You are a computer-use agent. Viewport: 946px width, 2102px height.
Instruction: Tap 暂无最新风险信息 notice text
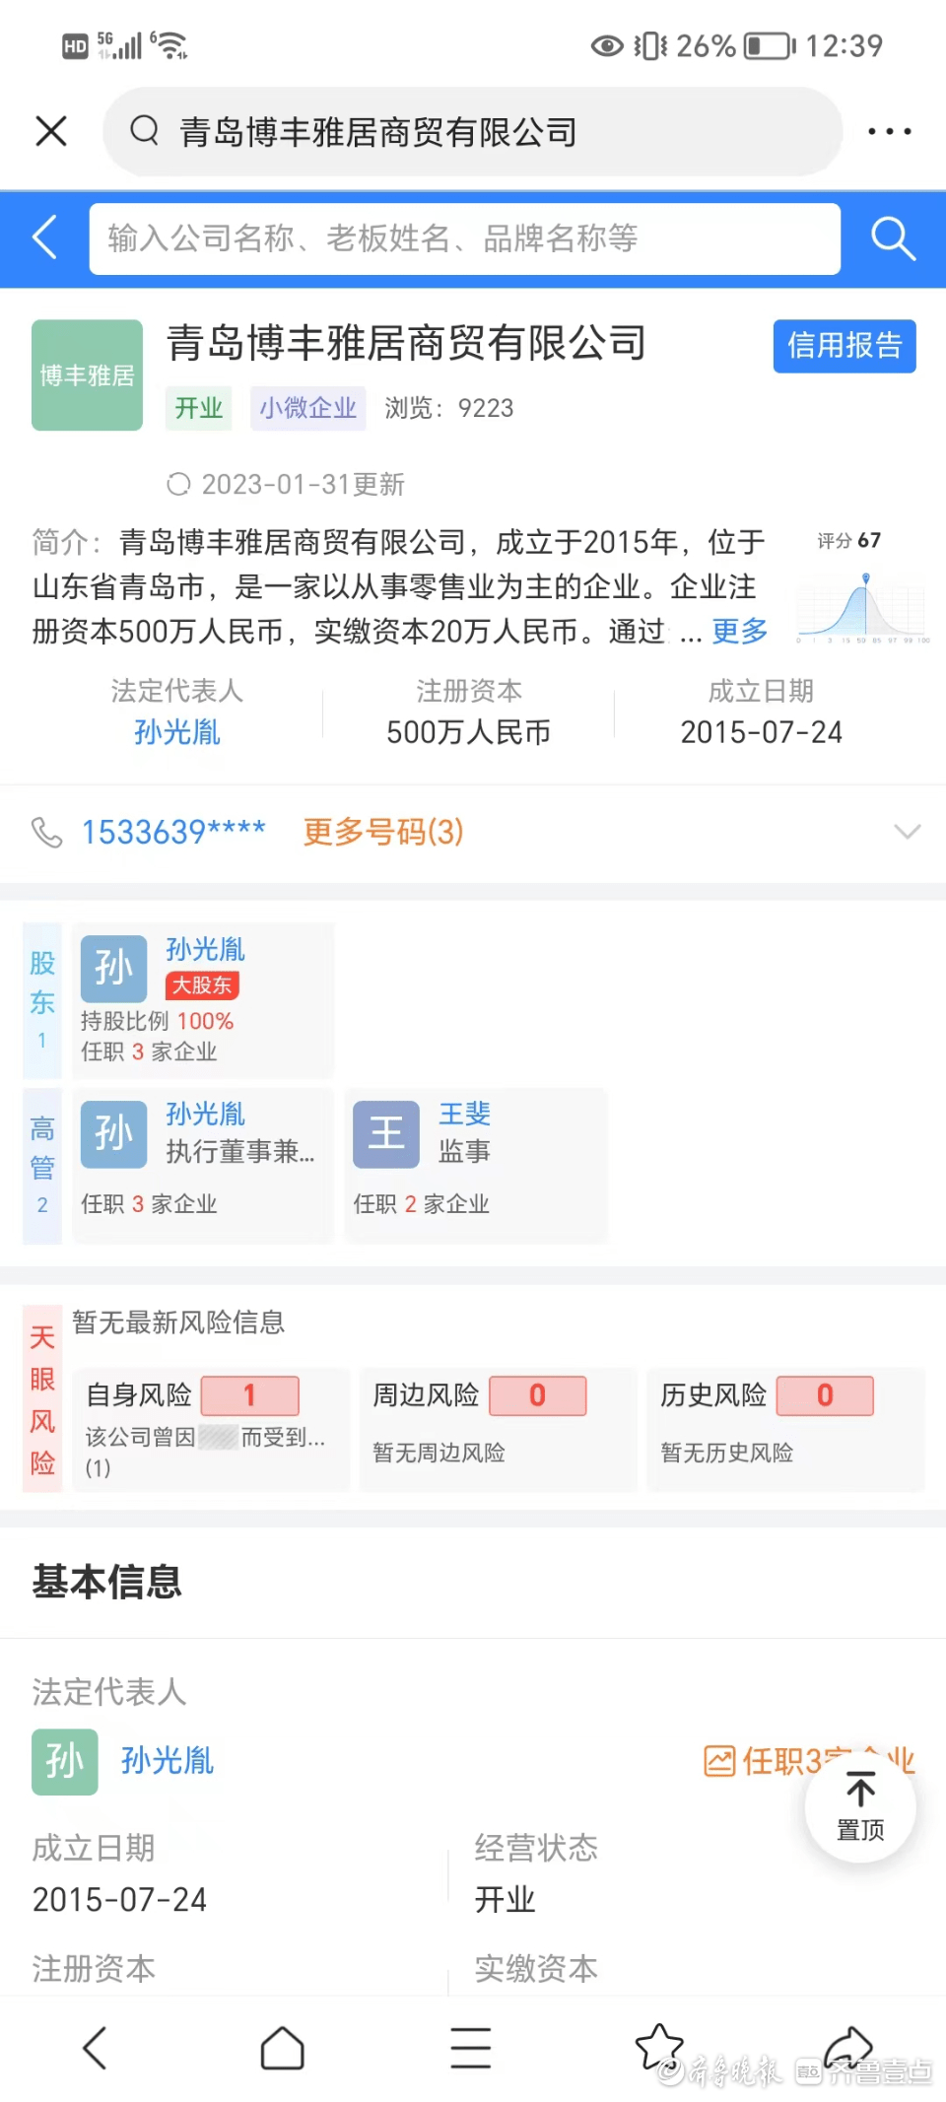[178, 1322]
